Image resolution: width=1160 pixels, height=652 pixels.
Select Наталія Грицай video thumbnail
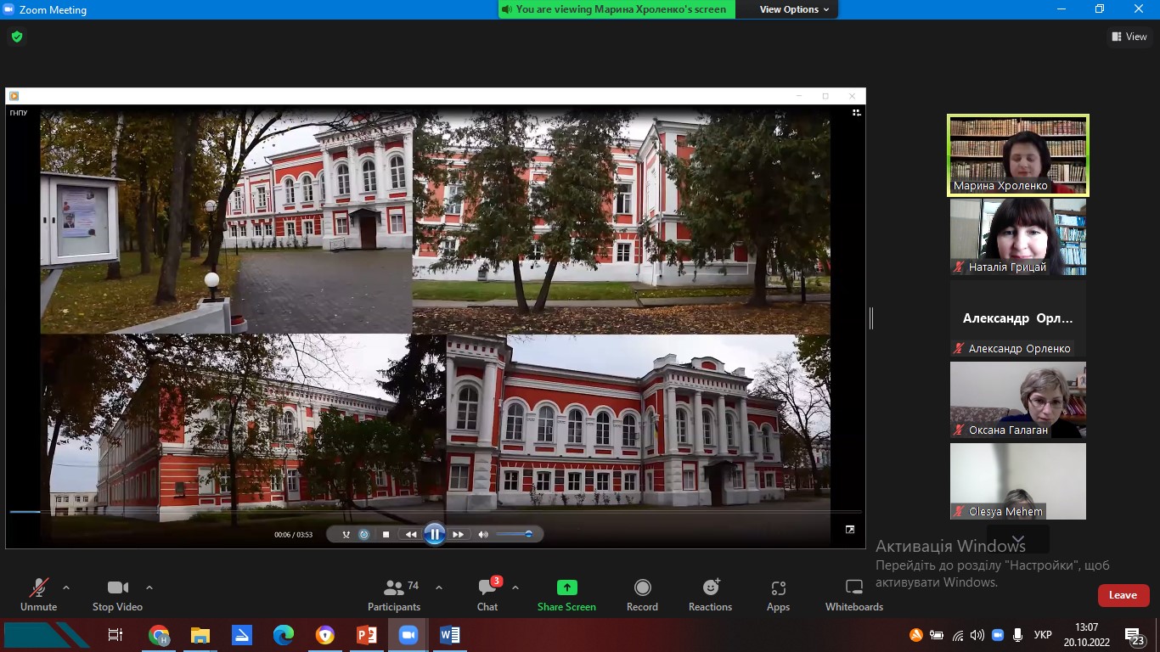[1017, 237]
